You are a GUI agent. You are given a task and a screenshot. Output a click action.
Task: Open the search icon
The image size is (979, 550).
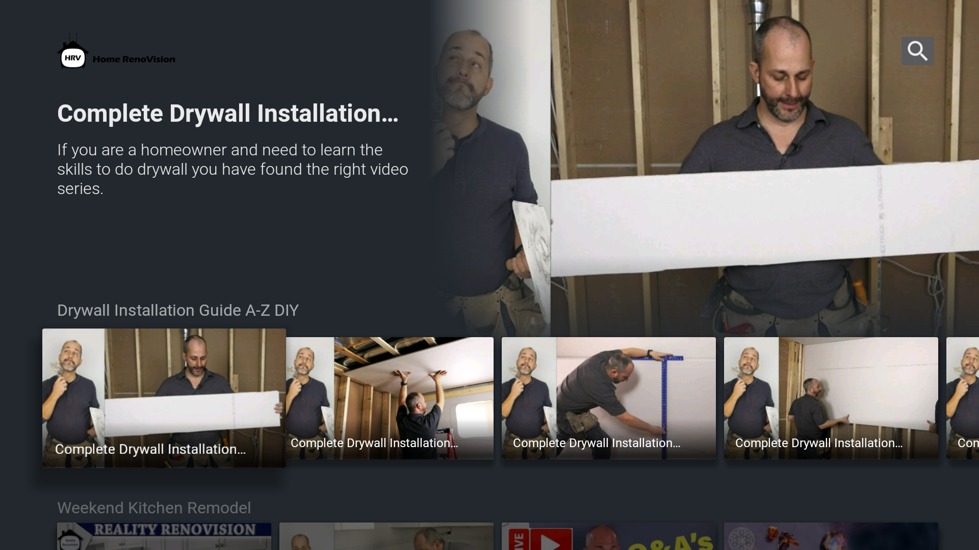[x=917, y=50]
